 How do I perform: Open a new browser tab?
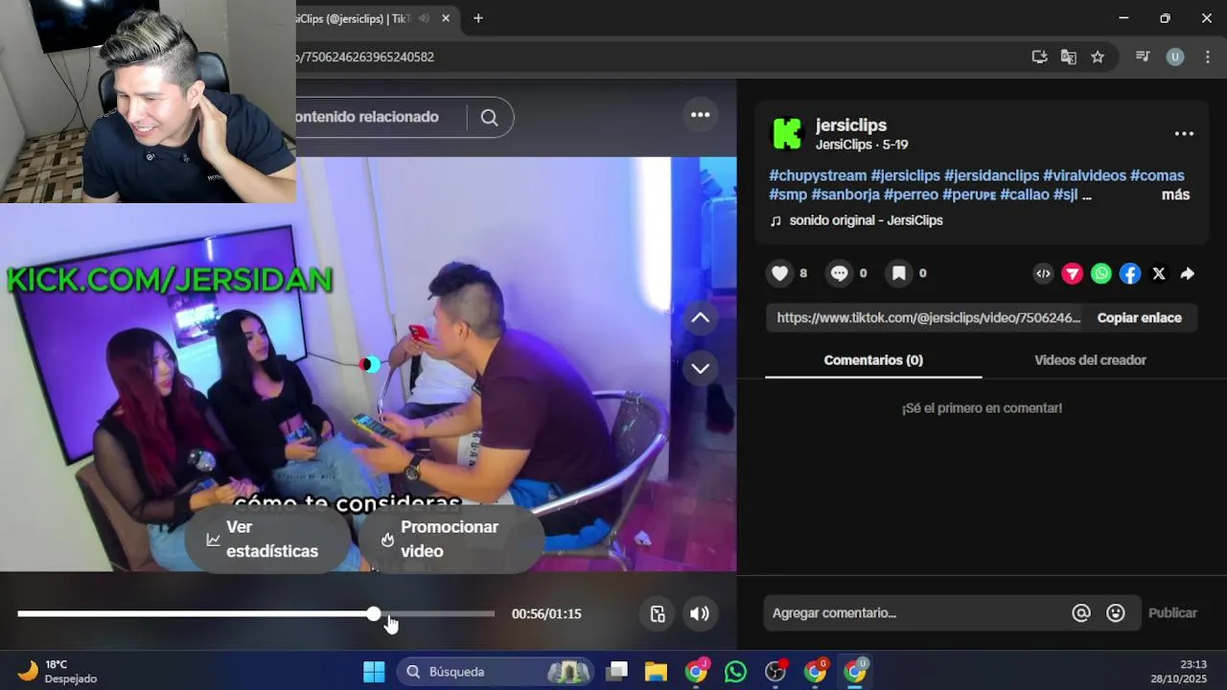click(x=478, y=18)
